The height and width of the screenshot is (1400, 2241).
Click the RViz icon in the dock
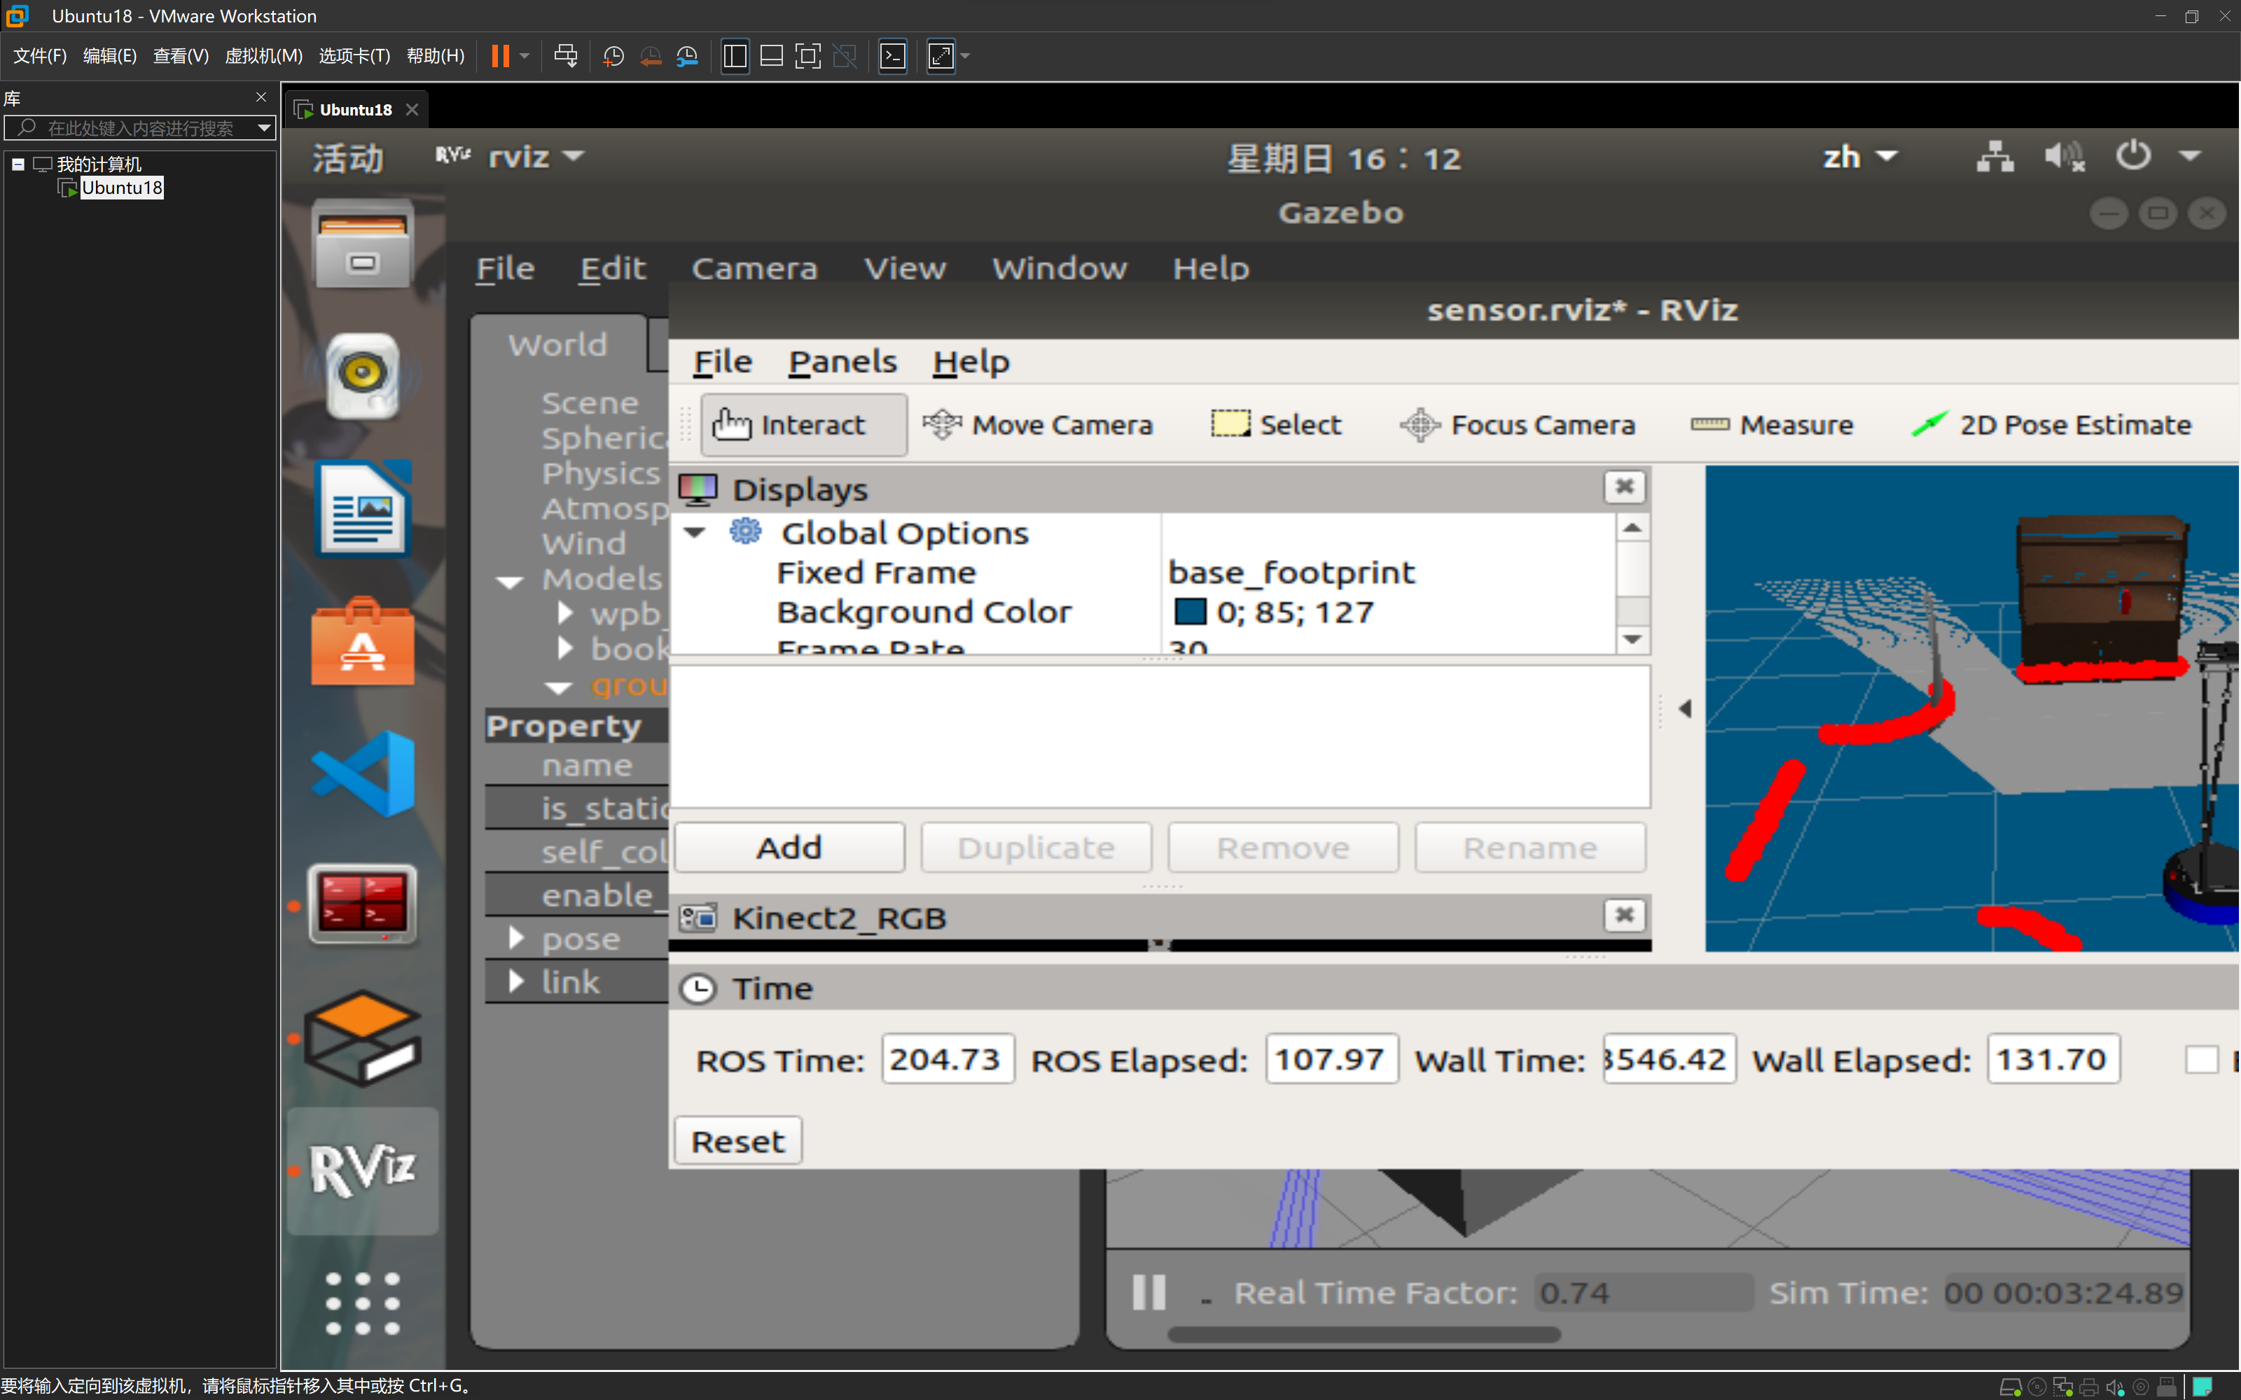click(362, 1170)
